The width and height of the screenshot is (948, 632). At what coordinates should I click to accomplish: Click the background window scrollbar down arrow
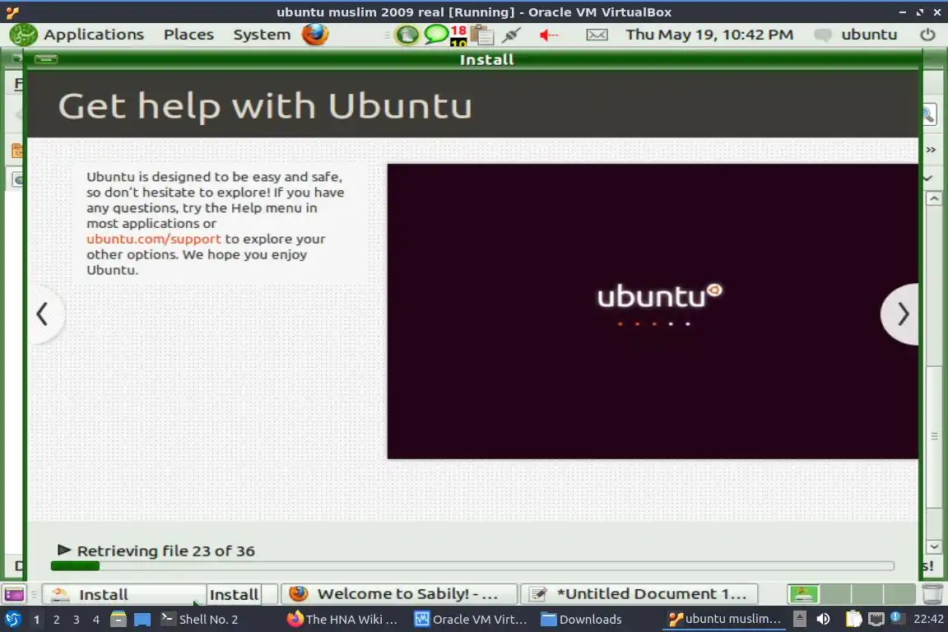point(933,546)
